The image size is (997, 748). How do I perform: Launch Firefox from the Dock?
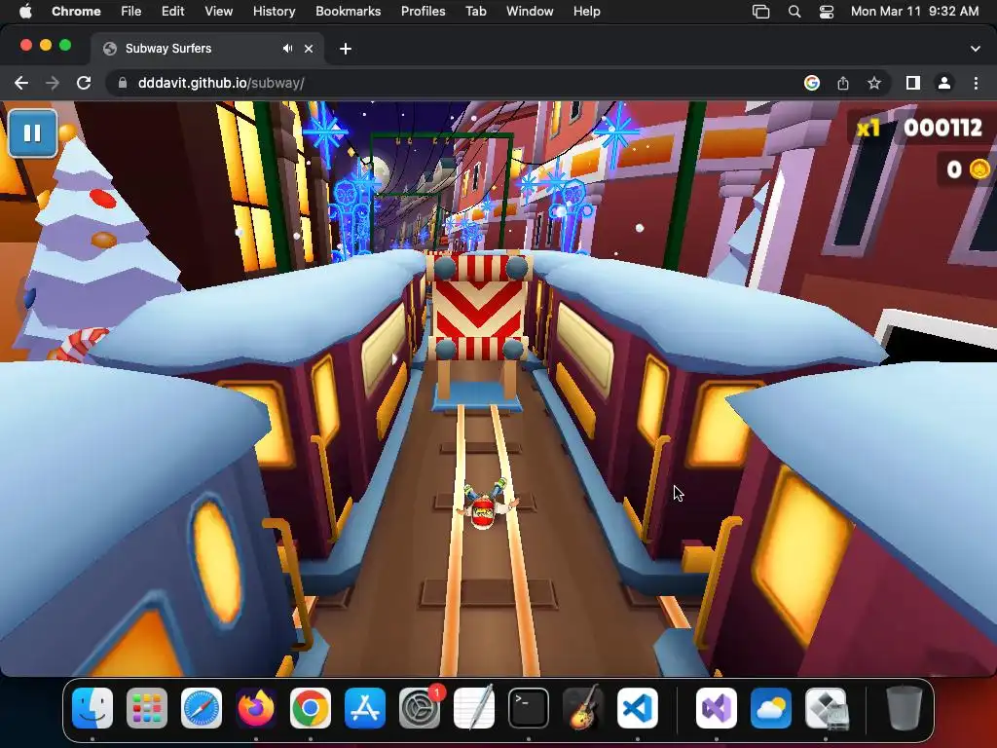(256, 707)
